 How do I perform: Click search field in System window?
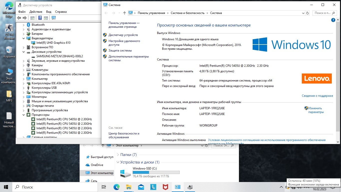click(324, 13)
